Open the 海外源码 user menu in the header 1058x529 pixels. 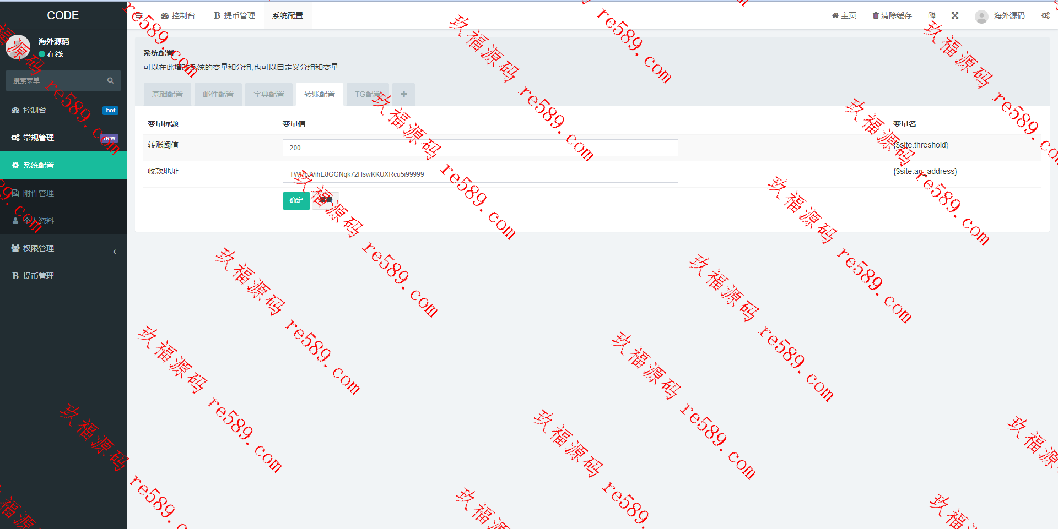1000,15
